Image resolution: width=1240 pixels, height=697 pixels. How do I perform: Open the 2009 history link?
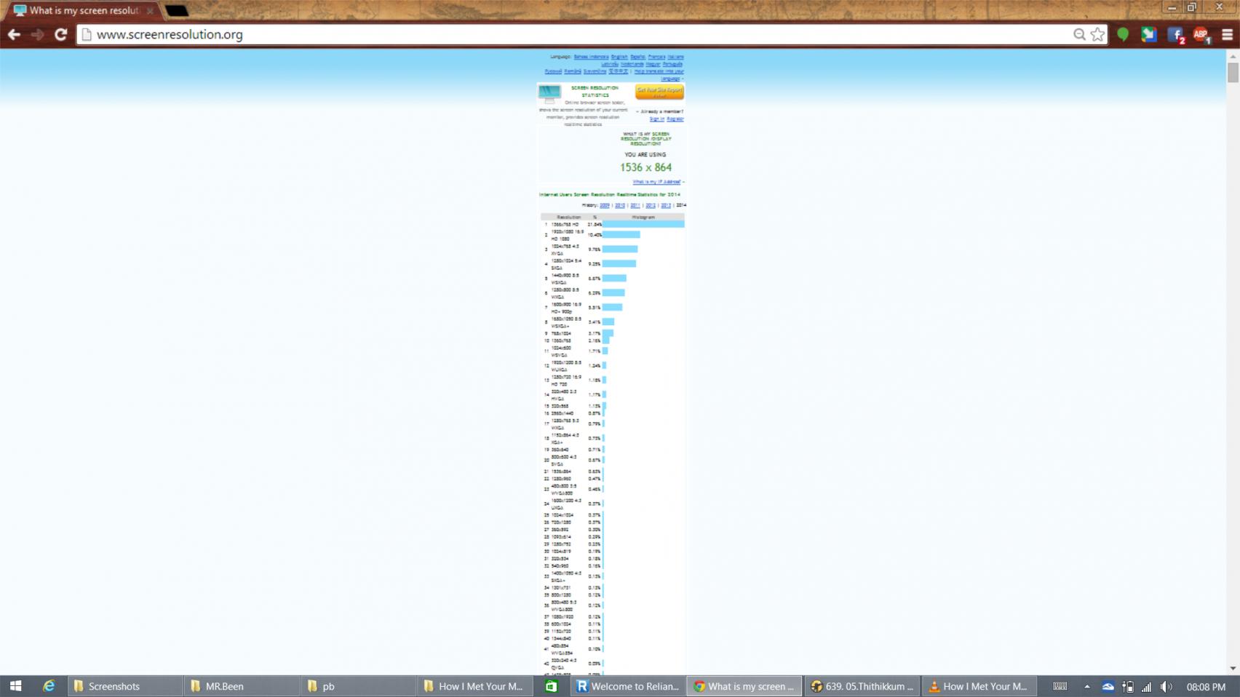604,205
